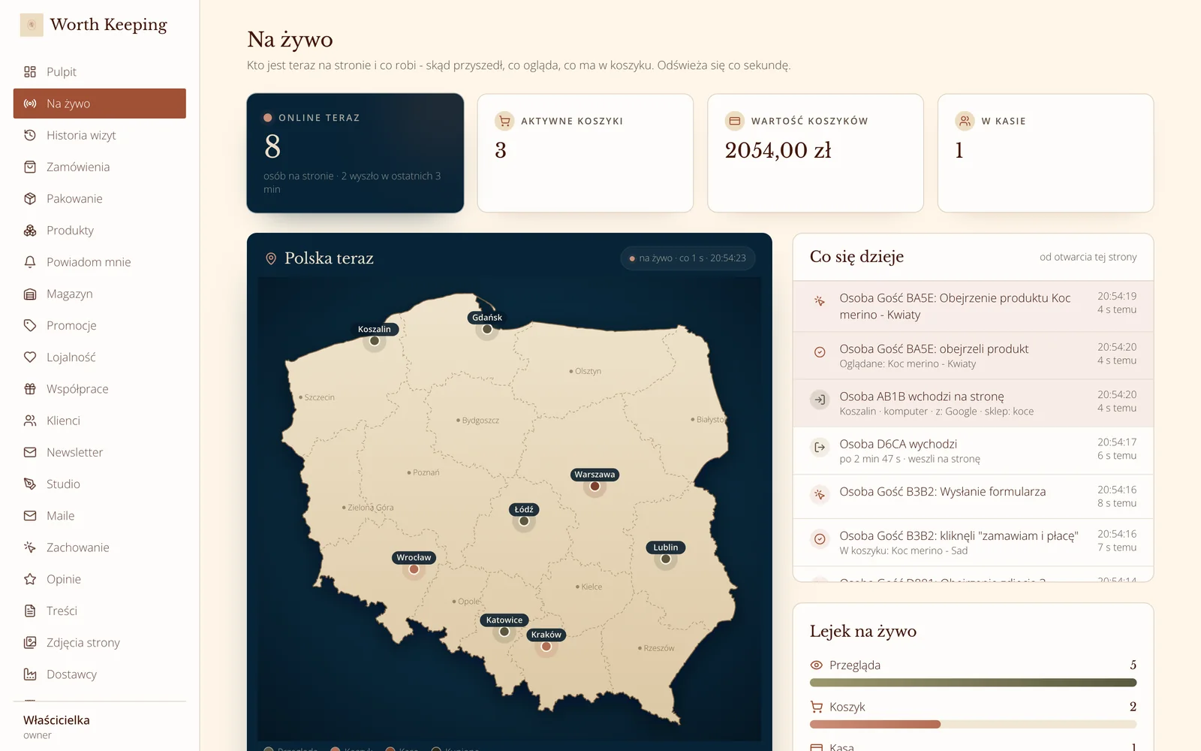Viewport: 1201px width, 751px height.
Task: Navigate to Zamówienia section
Action: [100, 167]
